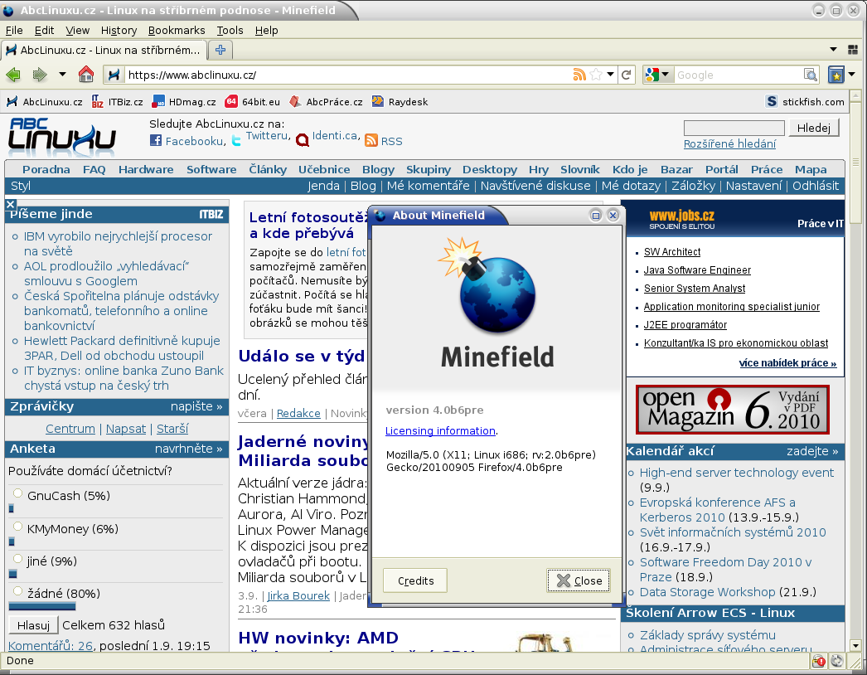Open the list all tabs dropdown
The height and width of the screenshot is (675, 867).
point(833,50)
